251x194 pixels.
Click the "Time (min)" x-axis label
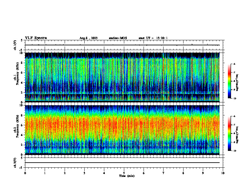click(127, 176)
